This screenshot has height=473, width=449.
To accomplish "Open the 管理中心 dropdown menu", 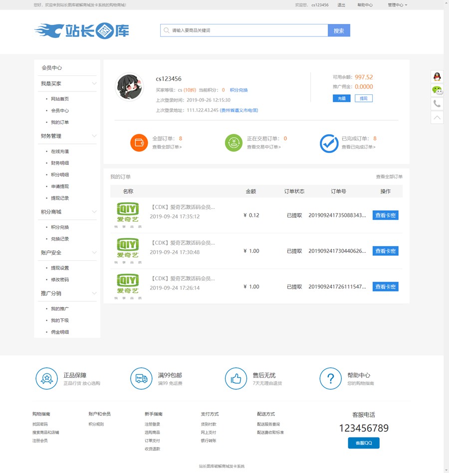I will tap(397, 5).
